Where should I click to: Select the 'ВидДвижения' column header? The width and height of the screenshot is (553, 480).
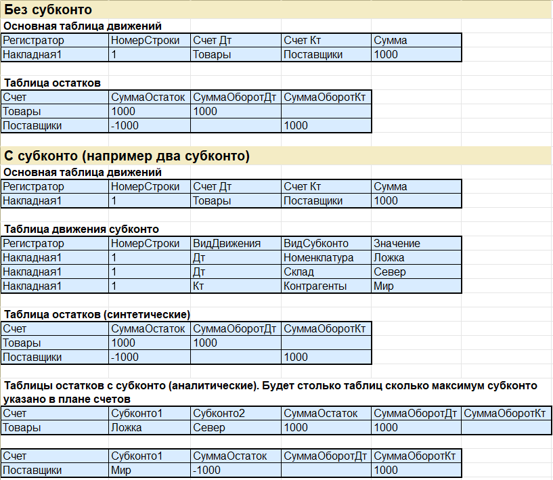(x=236, y=243)
